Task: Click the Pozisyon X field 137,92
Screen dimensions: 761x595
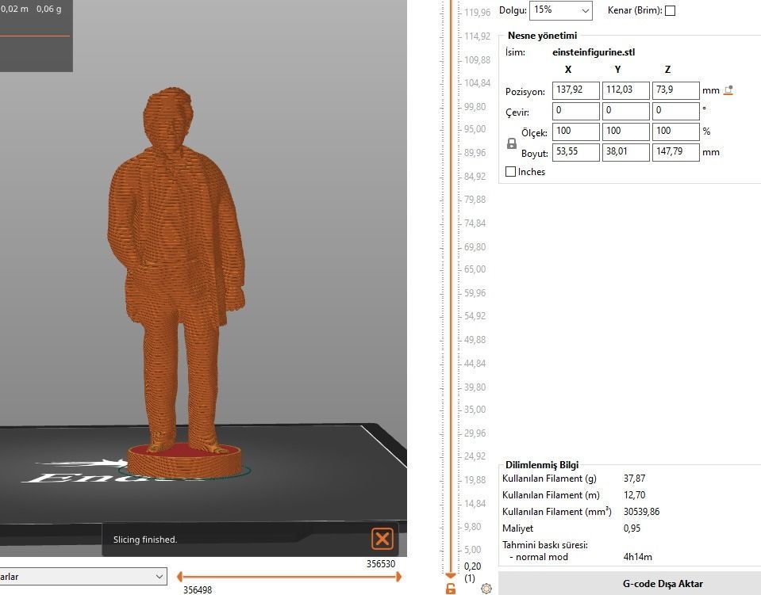Action: coord(575,90)
